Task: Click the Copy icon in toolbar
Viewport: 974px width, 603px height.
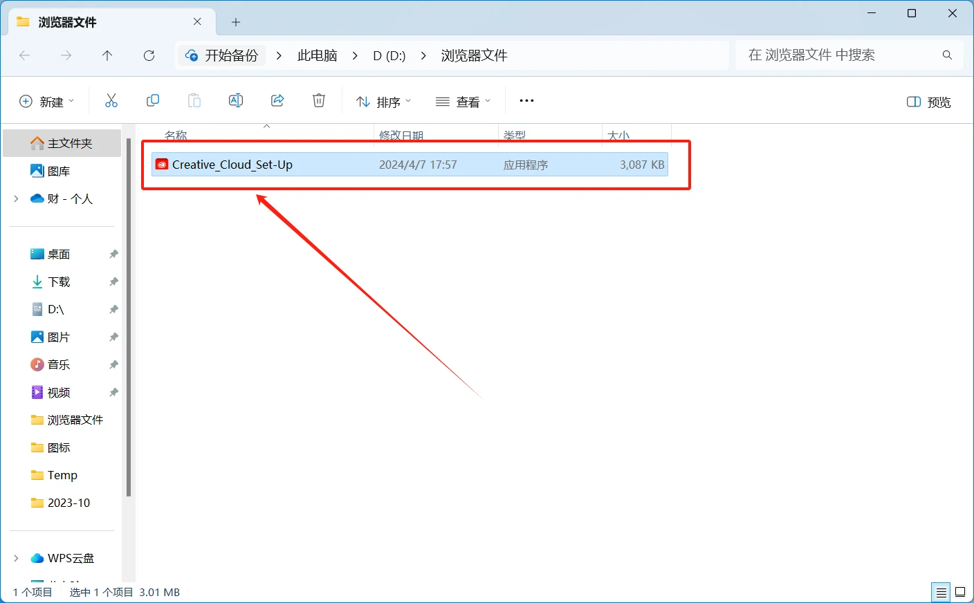Action: coord(153,101)
